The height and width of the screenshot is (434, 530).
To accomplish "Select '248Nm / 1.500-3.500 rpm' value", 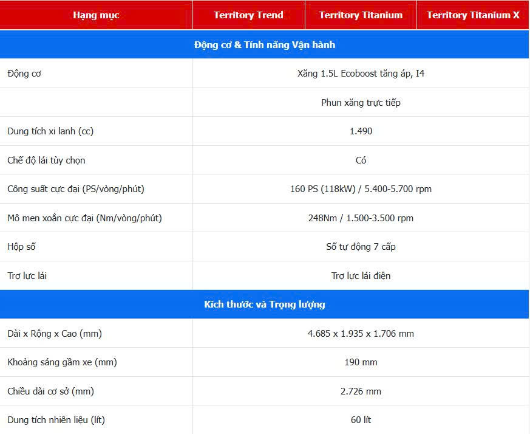I will [x=361, y=218].
